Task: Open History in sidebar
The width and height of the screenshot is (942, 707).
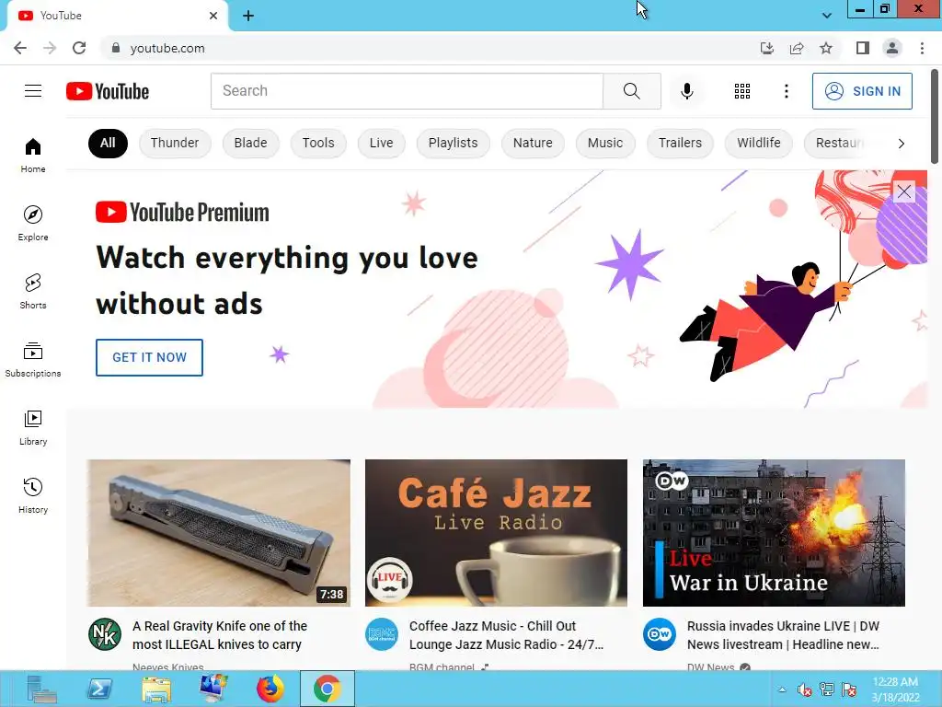Action: (33, 495)
